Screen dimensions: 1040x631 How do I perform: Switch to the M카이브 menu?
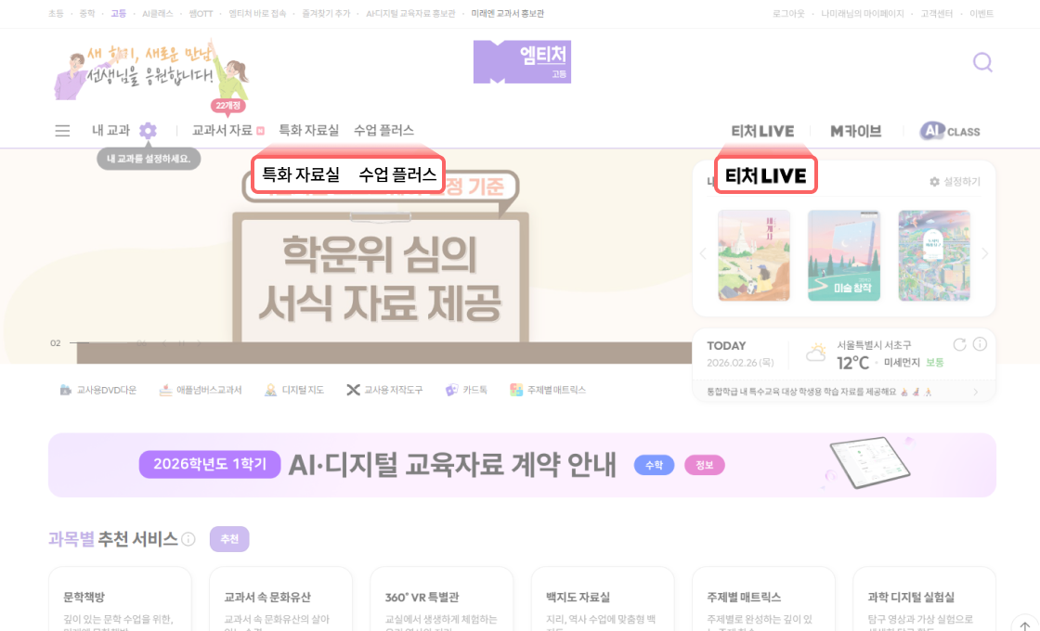(855, 131)
